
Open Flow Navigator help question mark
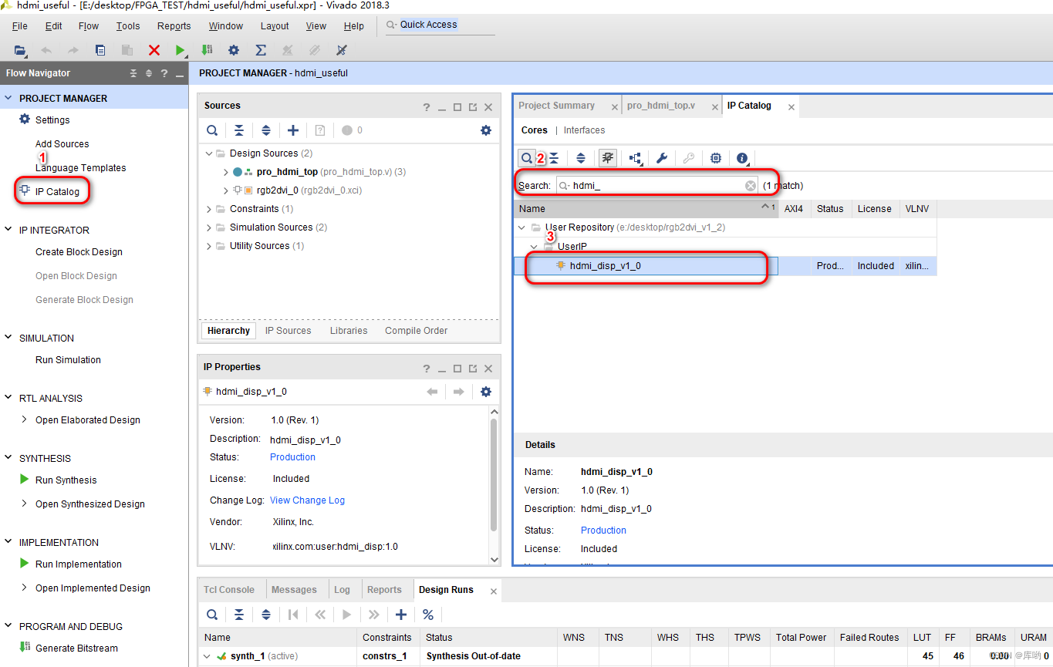[164, 73]
